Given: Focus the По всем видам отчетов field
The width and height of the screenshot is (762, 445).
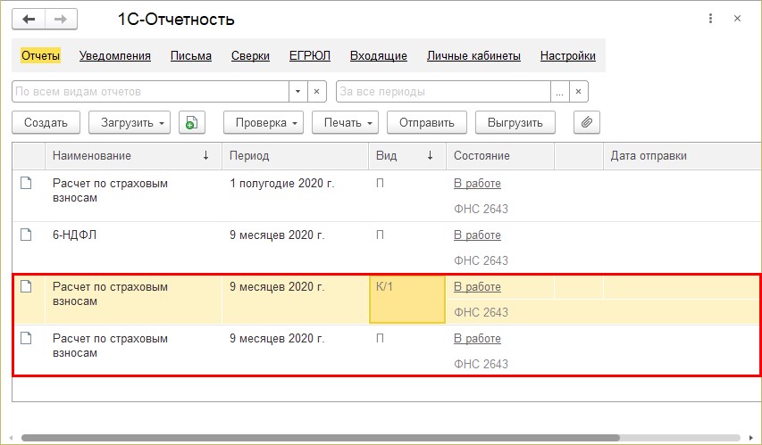Looking at the screenshot, I should (150, 91).
